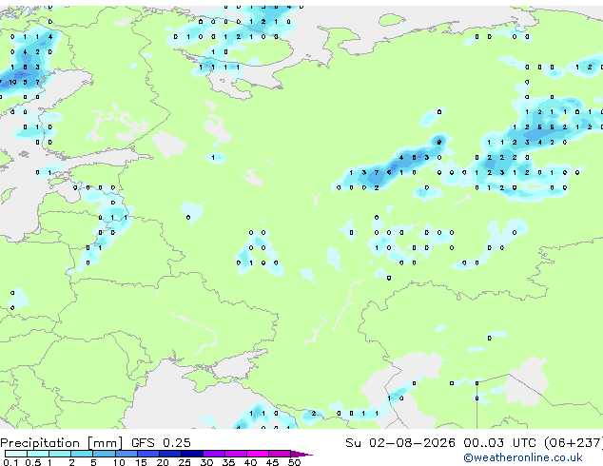603x466 pixels.
Task: Click the 35–40 mm violet legend swatch
Action: click(x=235, y=454)
